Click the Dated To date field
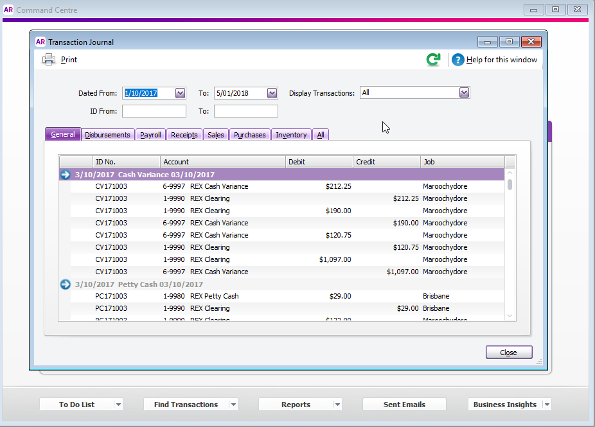 240,93
